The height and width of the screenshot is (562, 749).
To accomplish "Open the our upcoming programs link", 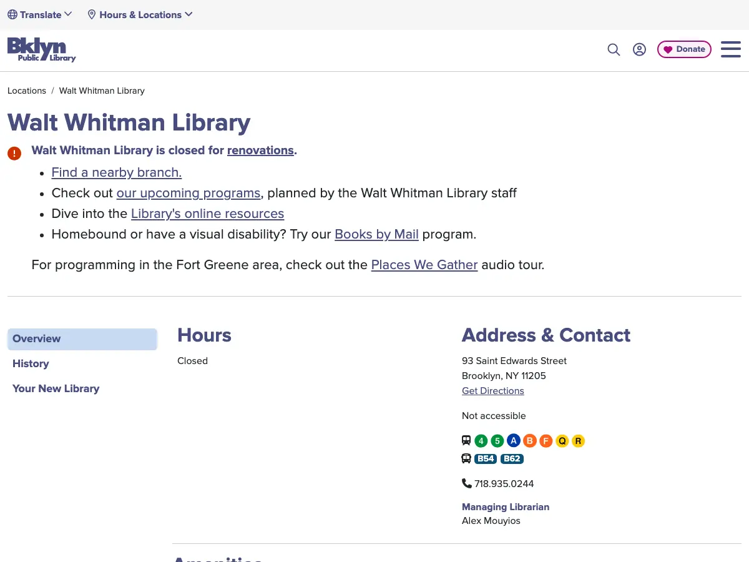I will [x=188, y=193].
